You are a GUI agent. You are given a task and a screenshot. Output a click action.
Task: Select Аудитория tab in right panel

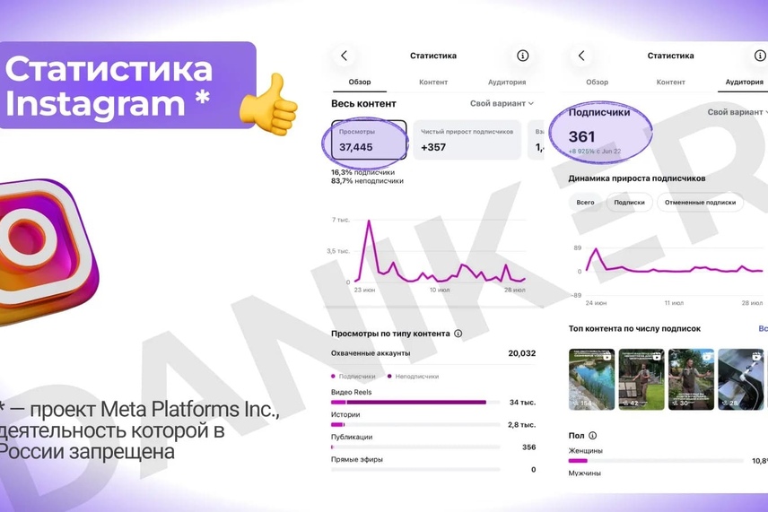click(x=744, y=82)
